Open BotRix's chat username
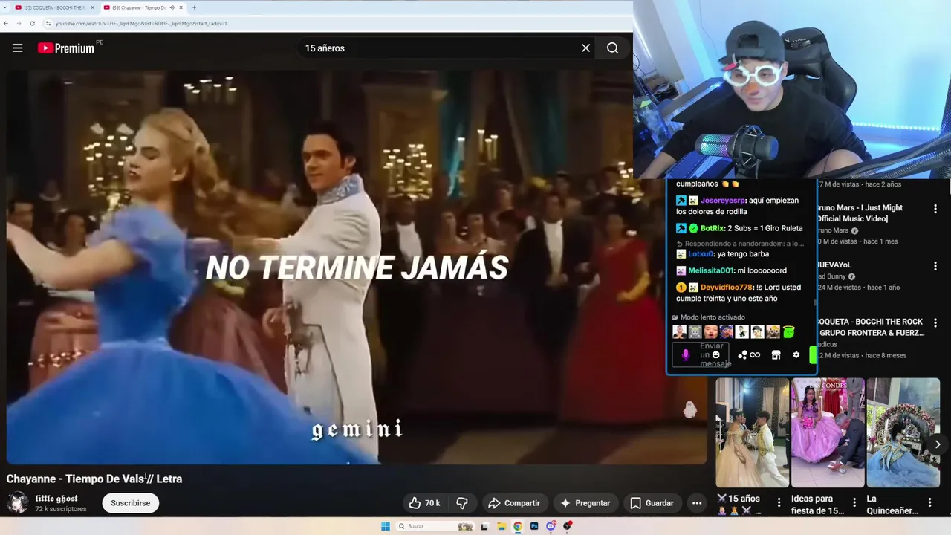This screenshot has height=535, width=951. click(x=713, y=228)
